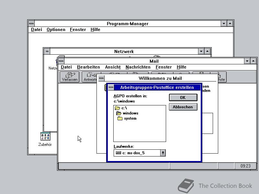Click the Willkommen zu Mail title bar
This screenshot has height=194, width=259.
tap(160, 78)
